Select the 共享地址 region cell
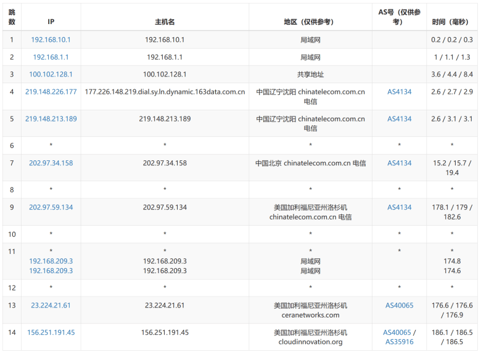 click(310, 74)
